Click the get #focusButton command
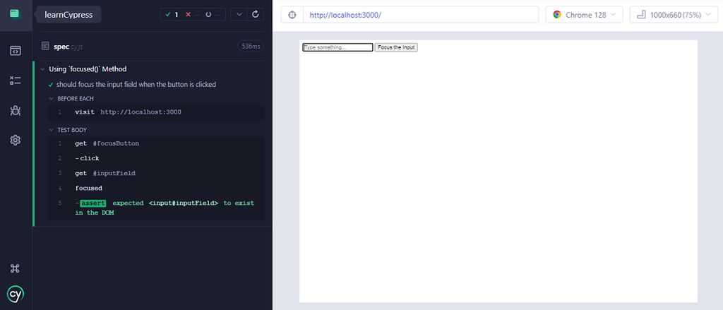Image resolution: width=723 pixels, height=310 pixels. [x=156, y=143]
